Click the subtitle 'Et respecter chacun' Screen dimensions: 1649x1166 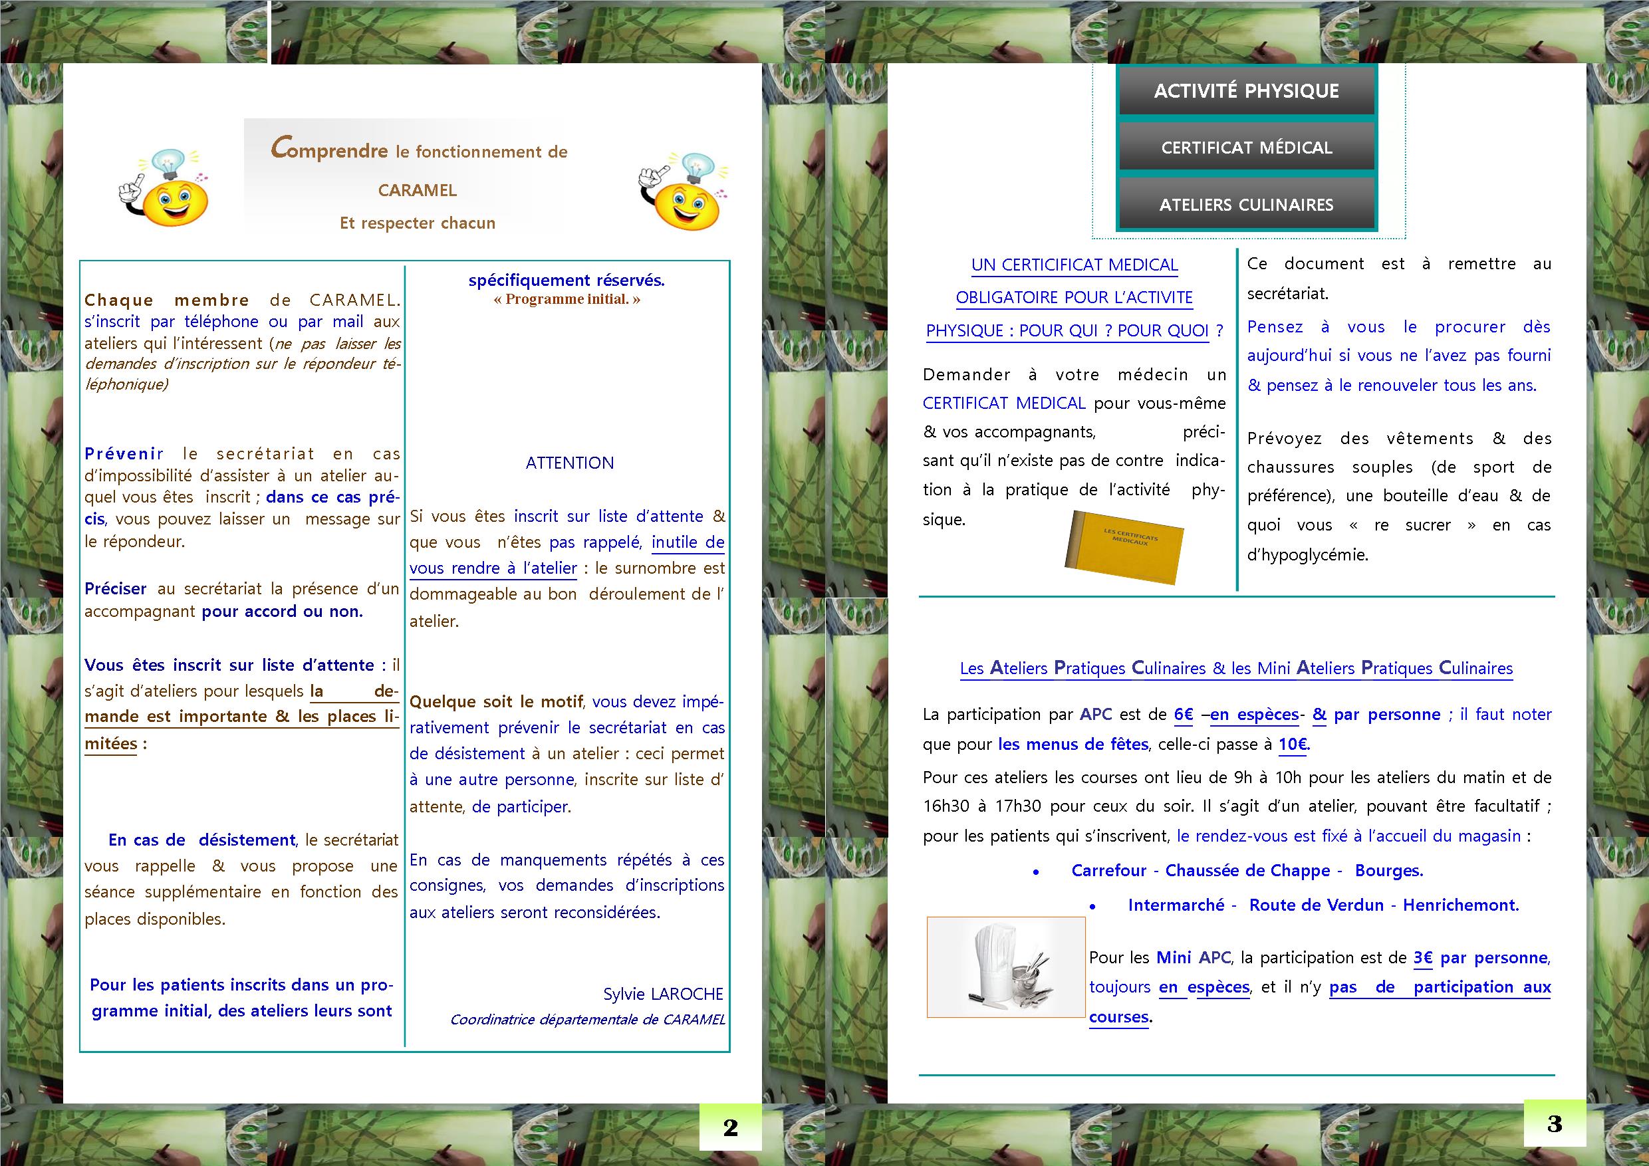coord(418,223)
